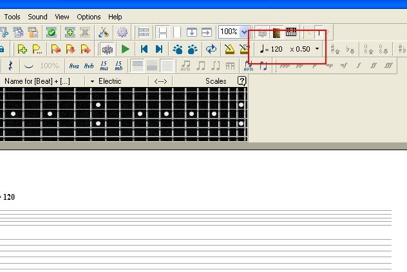Start playback with the green play button
The height and width of the screenshot is (272, 407).
click(x=126, y=49)
